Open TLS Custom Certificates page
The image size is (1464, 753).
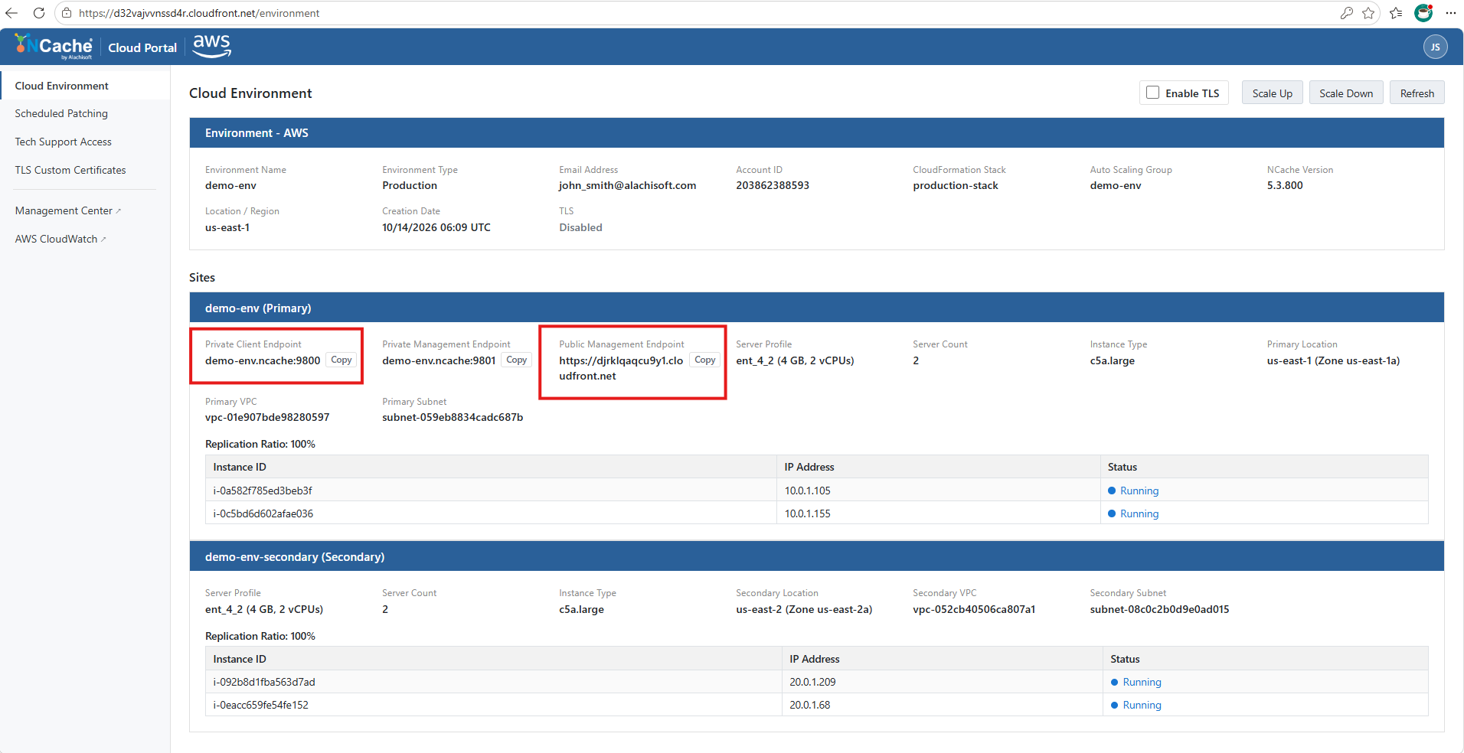pyautogui.click(x=70, y=170)
